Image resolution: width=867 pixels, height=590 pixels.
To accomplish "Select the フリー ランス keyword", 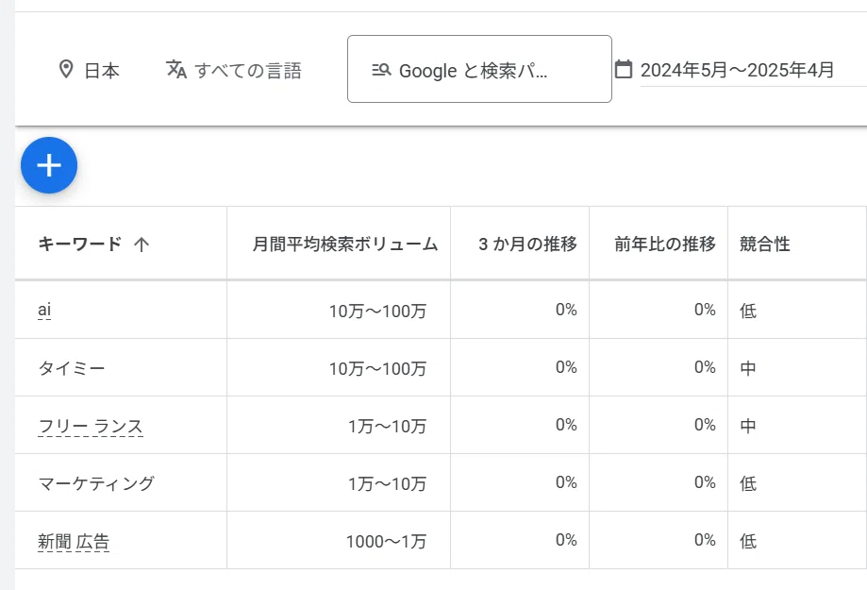I will tap(91, 426).
